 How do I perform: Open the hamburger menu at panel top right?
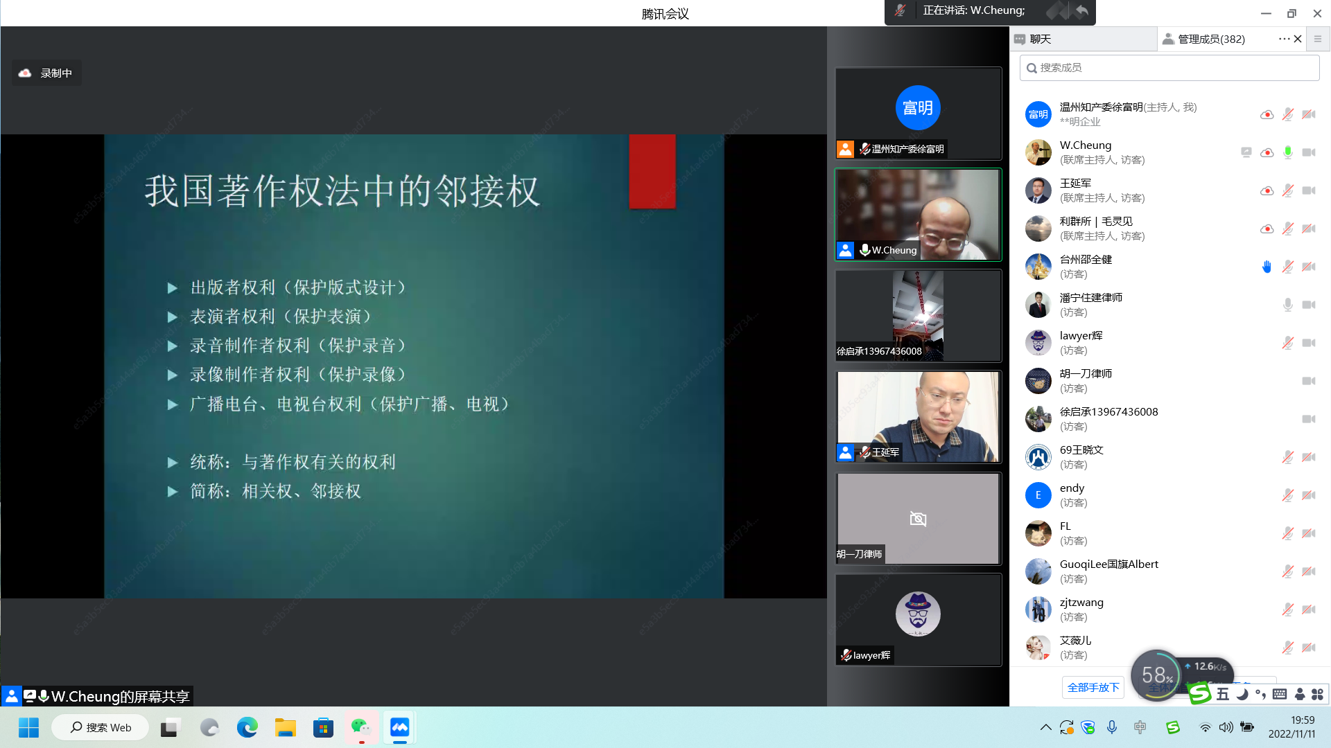1318,39
